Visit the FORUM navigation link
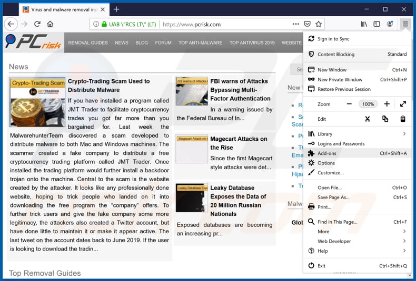The image size is (416, 281). (x=163, y=43)
